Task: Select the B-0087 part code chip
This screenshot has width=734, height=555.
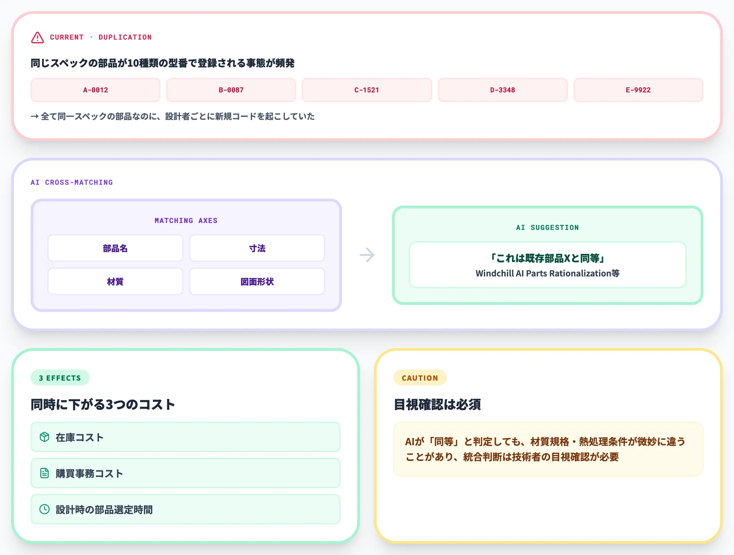Action: [231, 90]
